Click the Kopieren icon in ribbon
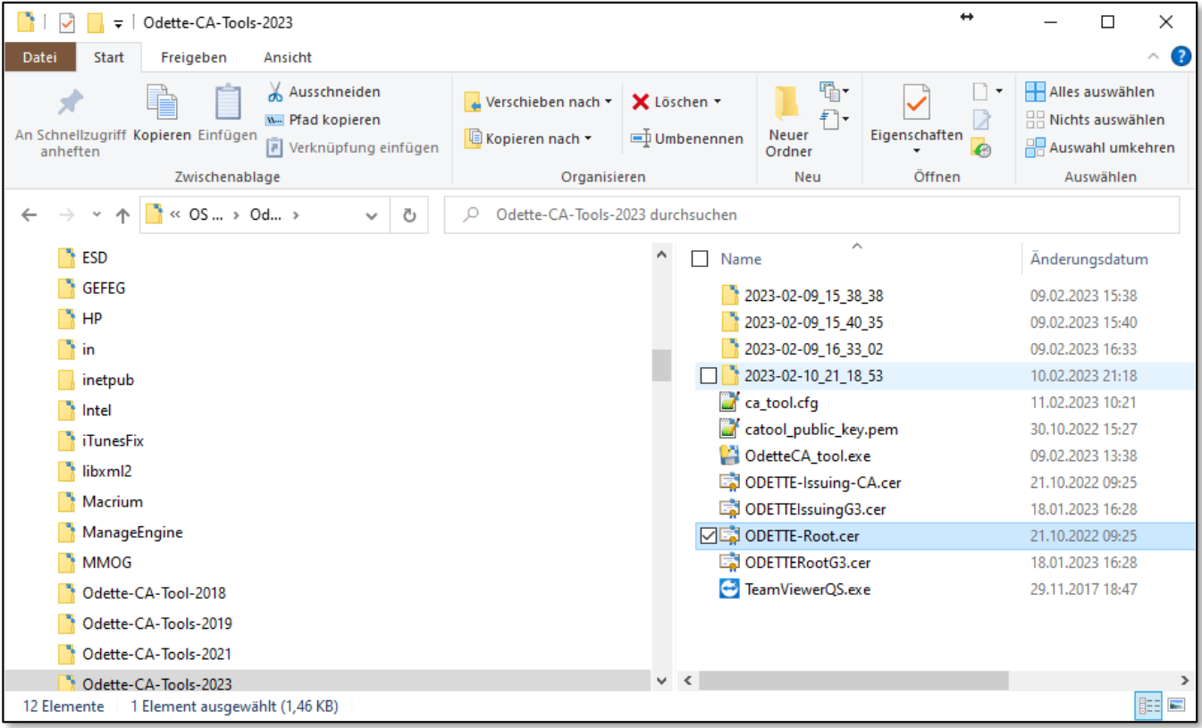 point(163,103)
